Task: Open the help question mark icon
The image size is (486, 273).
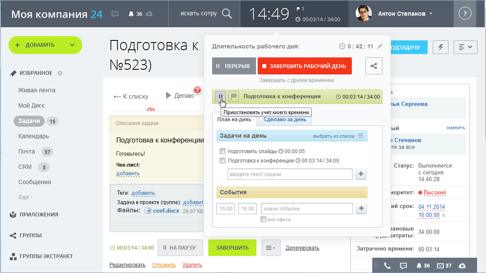Action: point(465,14)
